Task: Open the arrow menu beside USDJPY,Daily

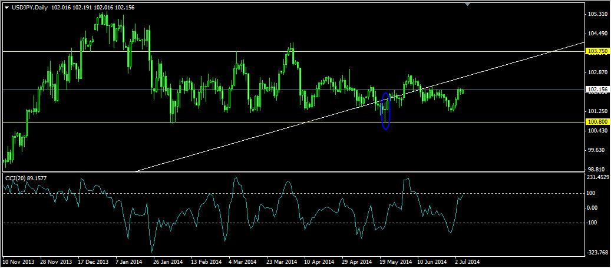Action: coord(6,6)
